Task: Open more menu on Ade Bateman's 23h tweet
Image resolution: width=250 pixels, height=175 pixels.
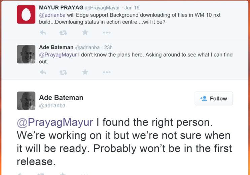Action: [107, 72]
